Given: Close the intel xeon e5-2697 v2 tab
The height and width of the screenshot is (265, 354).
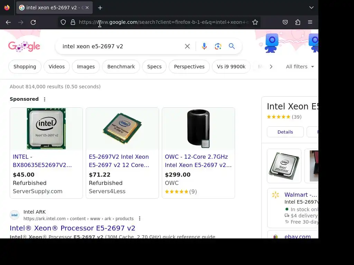Looking at the screenshot, I should pos(87,8).
